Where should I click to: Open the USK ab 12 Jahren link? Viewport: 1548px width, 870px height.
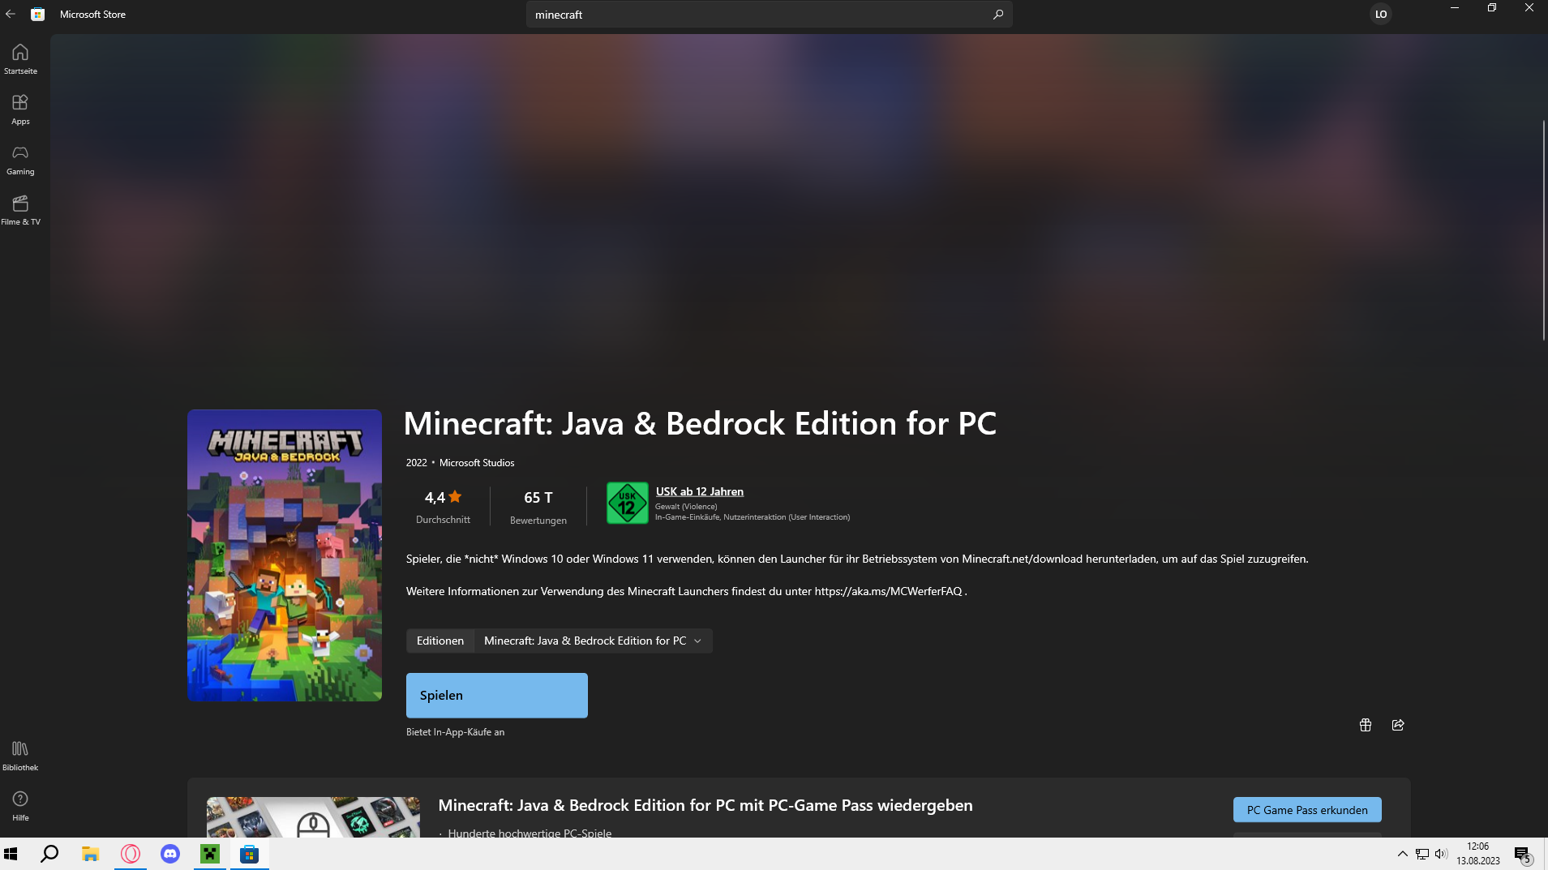700,491
